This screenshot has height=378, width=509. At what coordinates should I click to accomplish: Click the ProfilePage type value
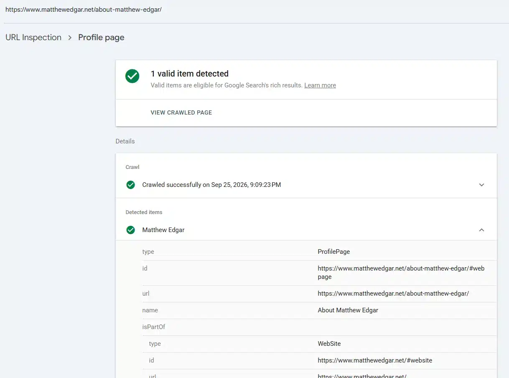click(334, 252)
